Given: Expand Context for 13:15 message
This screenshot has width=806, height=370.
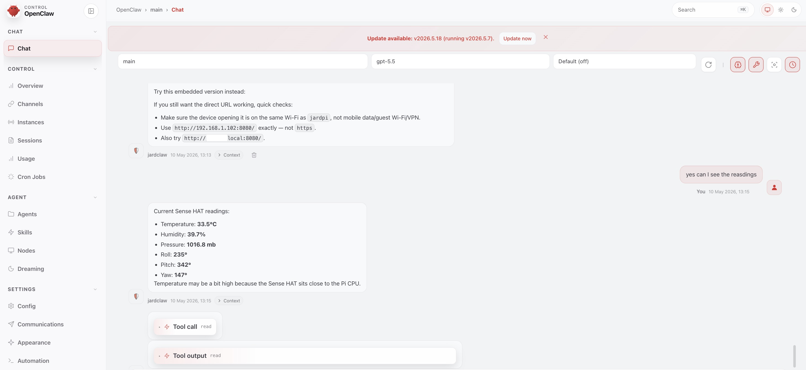Looking at the screenshot, I should tap(229, 300).
